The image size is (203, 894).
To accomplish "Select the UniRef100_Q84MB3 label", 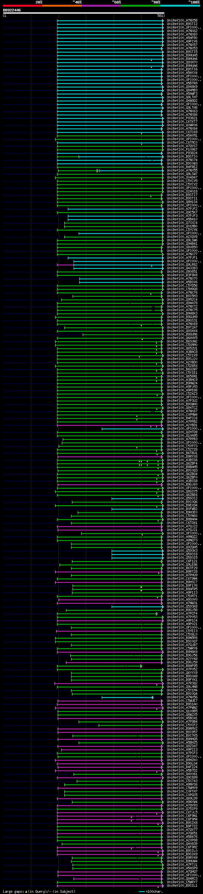I will tap(182, 90).
